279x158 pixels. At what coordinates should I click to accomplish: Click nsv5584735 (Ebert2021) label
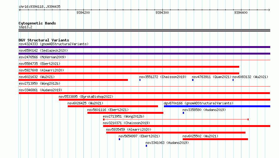[39, 64]
